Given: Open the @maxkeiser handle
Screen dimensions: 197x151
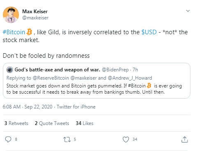Looking at the screenshot, I should click(35, 18).
